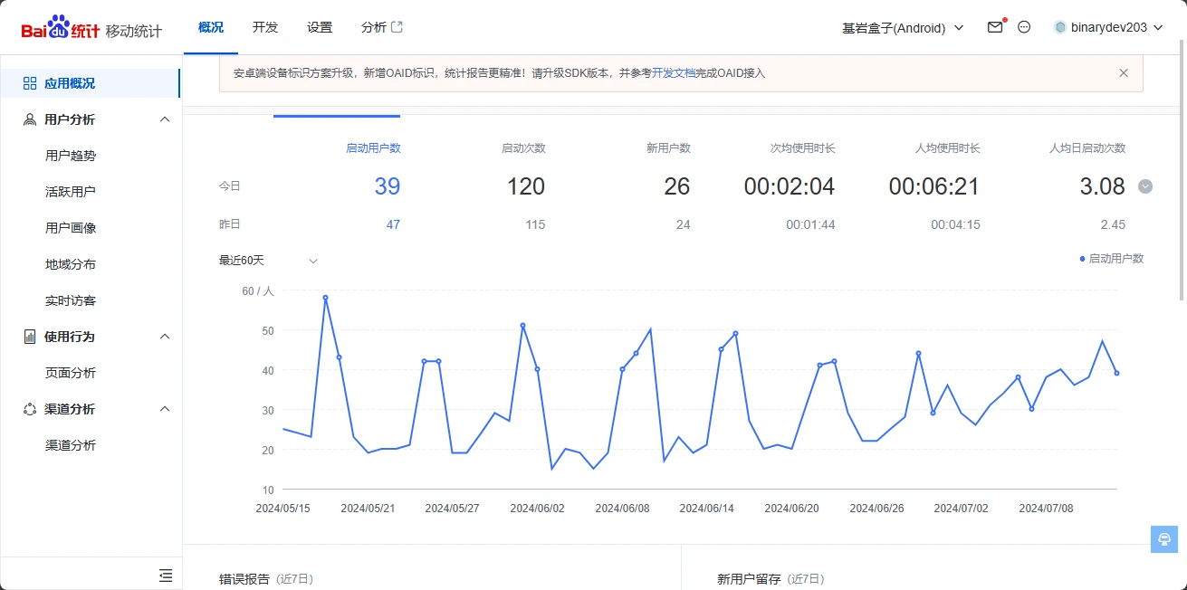Click the more options ellipsis icon

[1024, 27]
